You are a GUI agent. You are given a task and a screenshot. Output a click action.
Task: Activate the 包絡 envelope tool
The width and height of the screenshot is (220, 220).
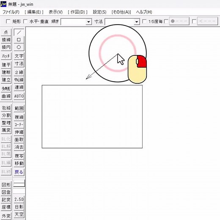[6, 108]
